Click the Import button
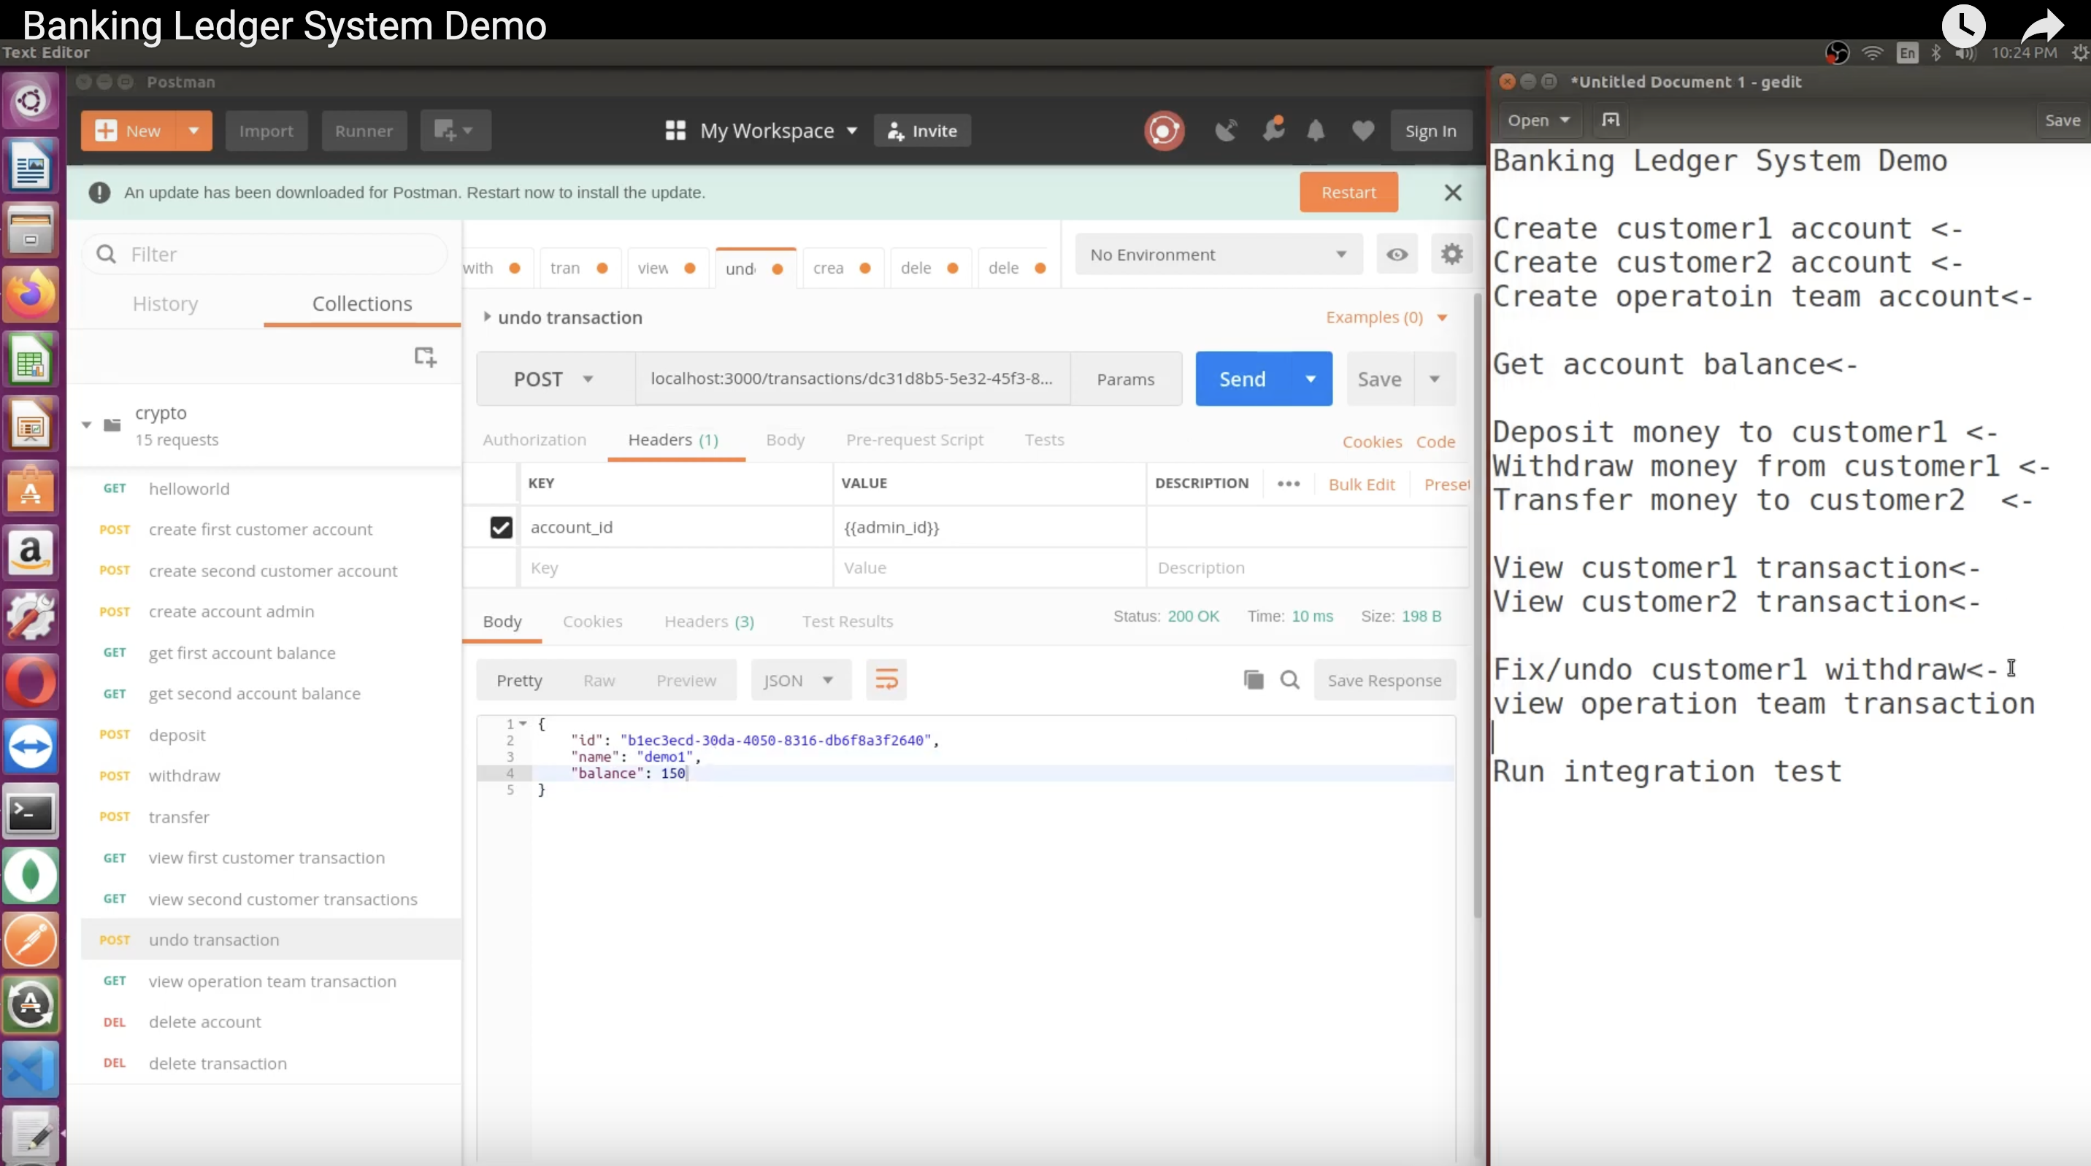2091x1166 pixels. coord(266,131)
